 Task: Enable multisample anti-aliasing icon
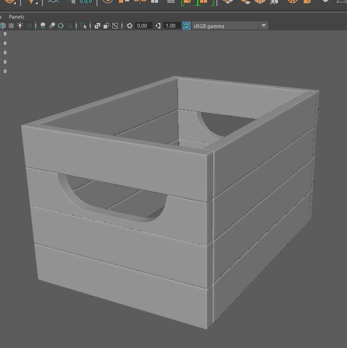[61, 26]
